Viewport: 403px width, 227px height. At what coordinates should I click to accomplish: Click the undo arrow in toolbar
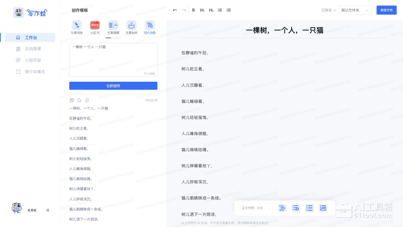tap(175, 10)
